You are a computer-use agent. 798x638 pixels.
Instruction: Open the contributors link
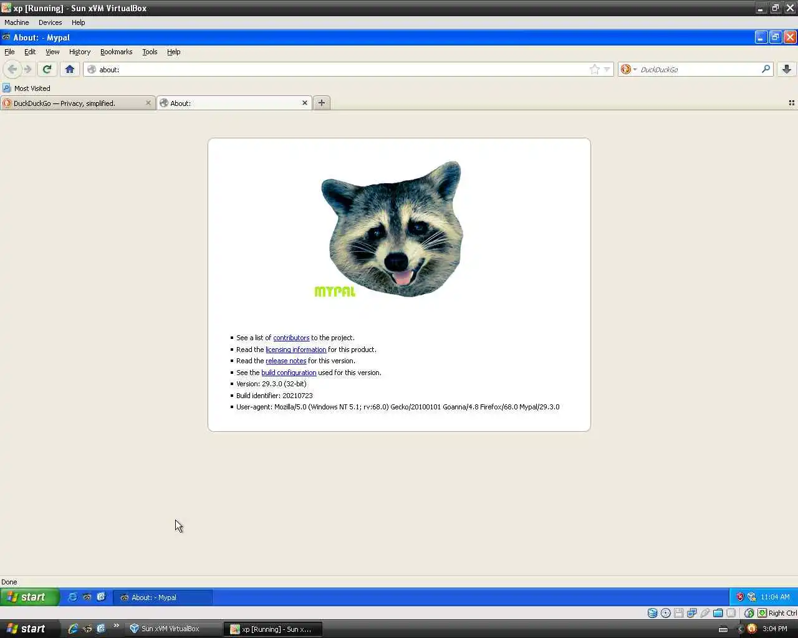291,338
